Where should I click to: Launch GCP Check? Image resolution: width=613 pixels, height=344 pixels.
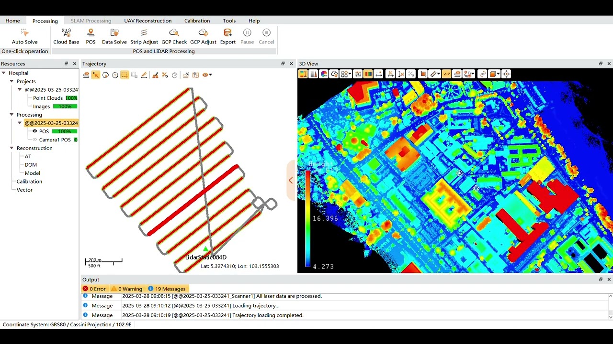coord(174,36)
